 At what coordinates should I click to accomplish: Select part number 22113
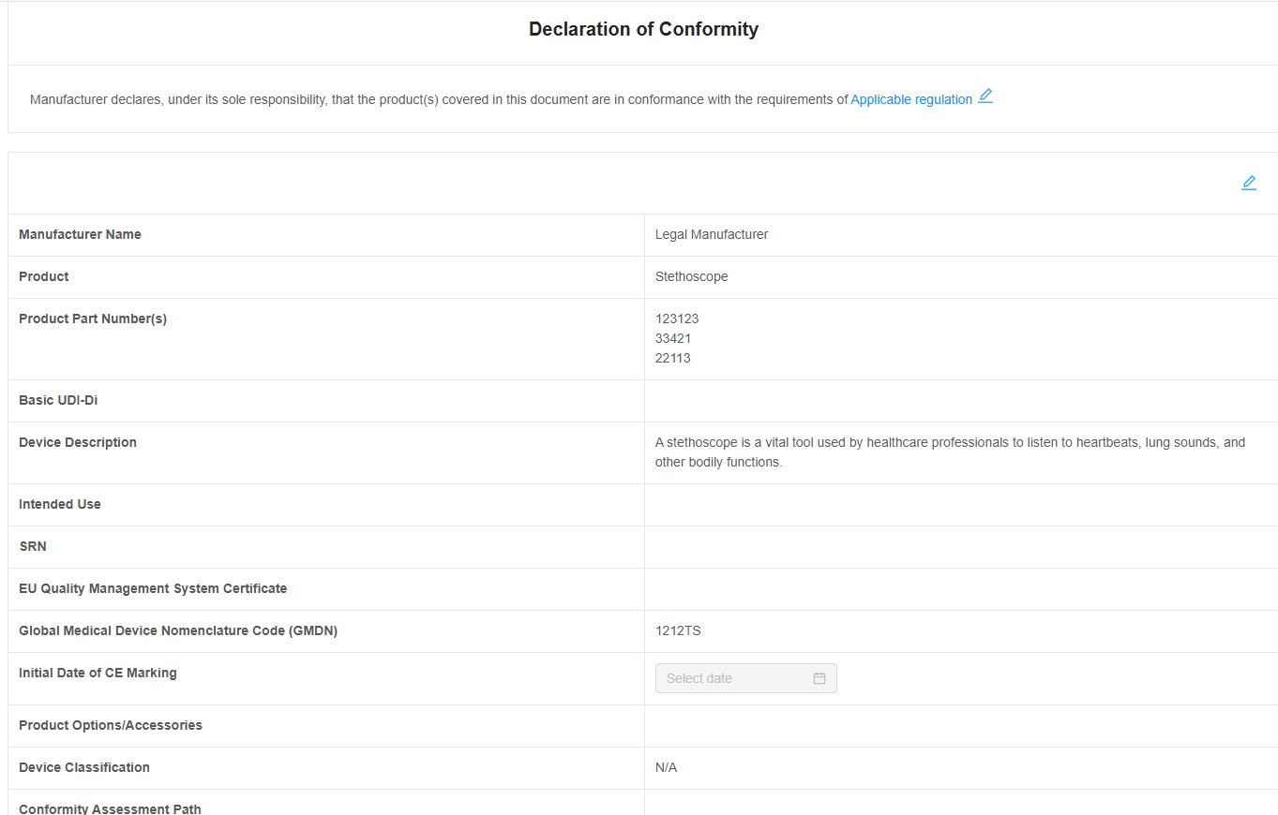[673, 358]
